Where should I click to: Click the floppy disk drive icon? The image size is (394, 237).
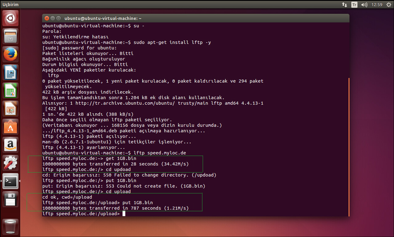[x=10, y=199]
